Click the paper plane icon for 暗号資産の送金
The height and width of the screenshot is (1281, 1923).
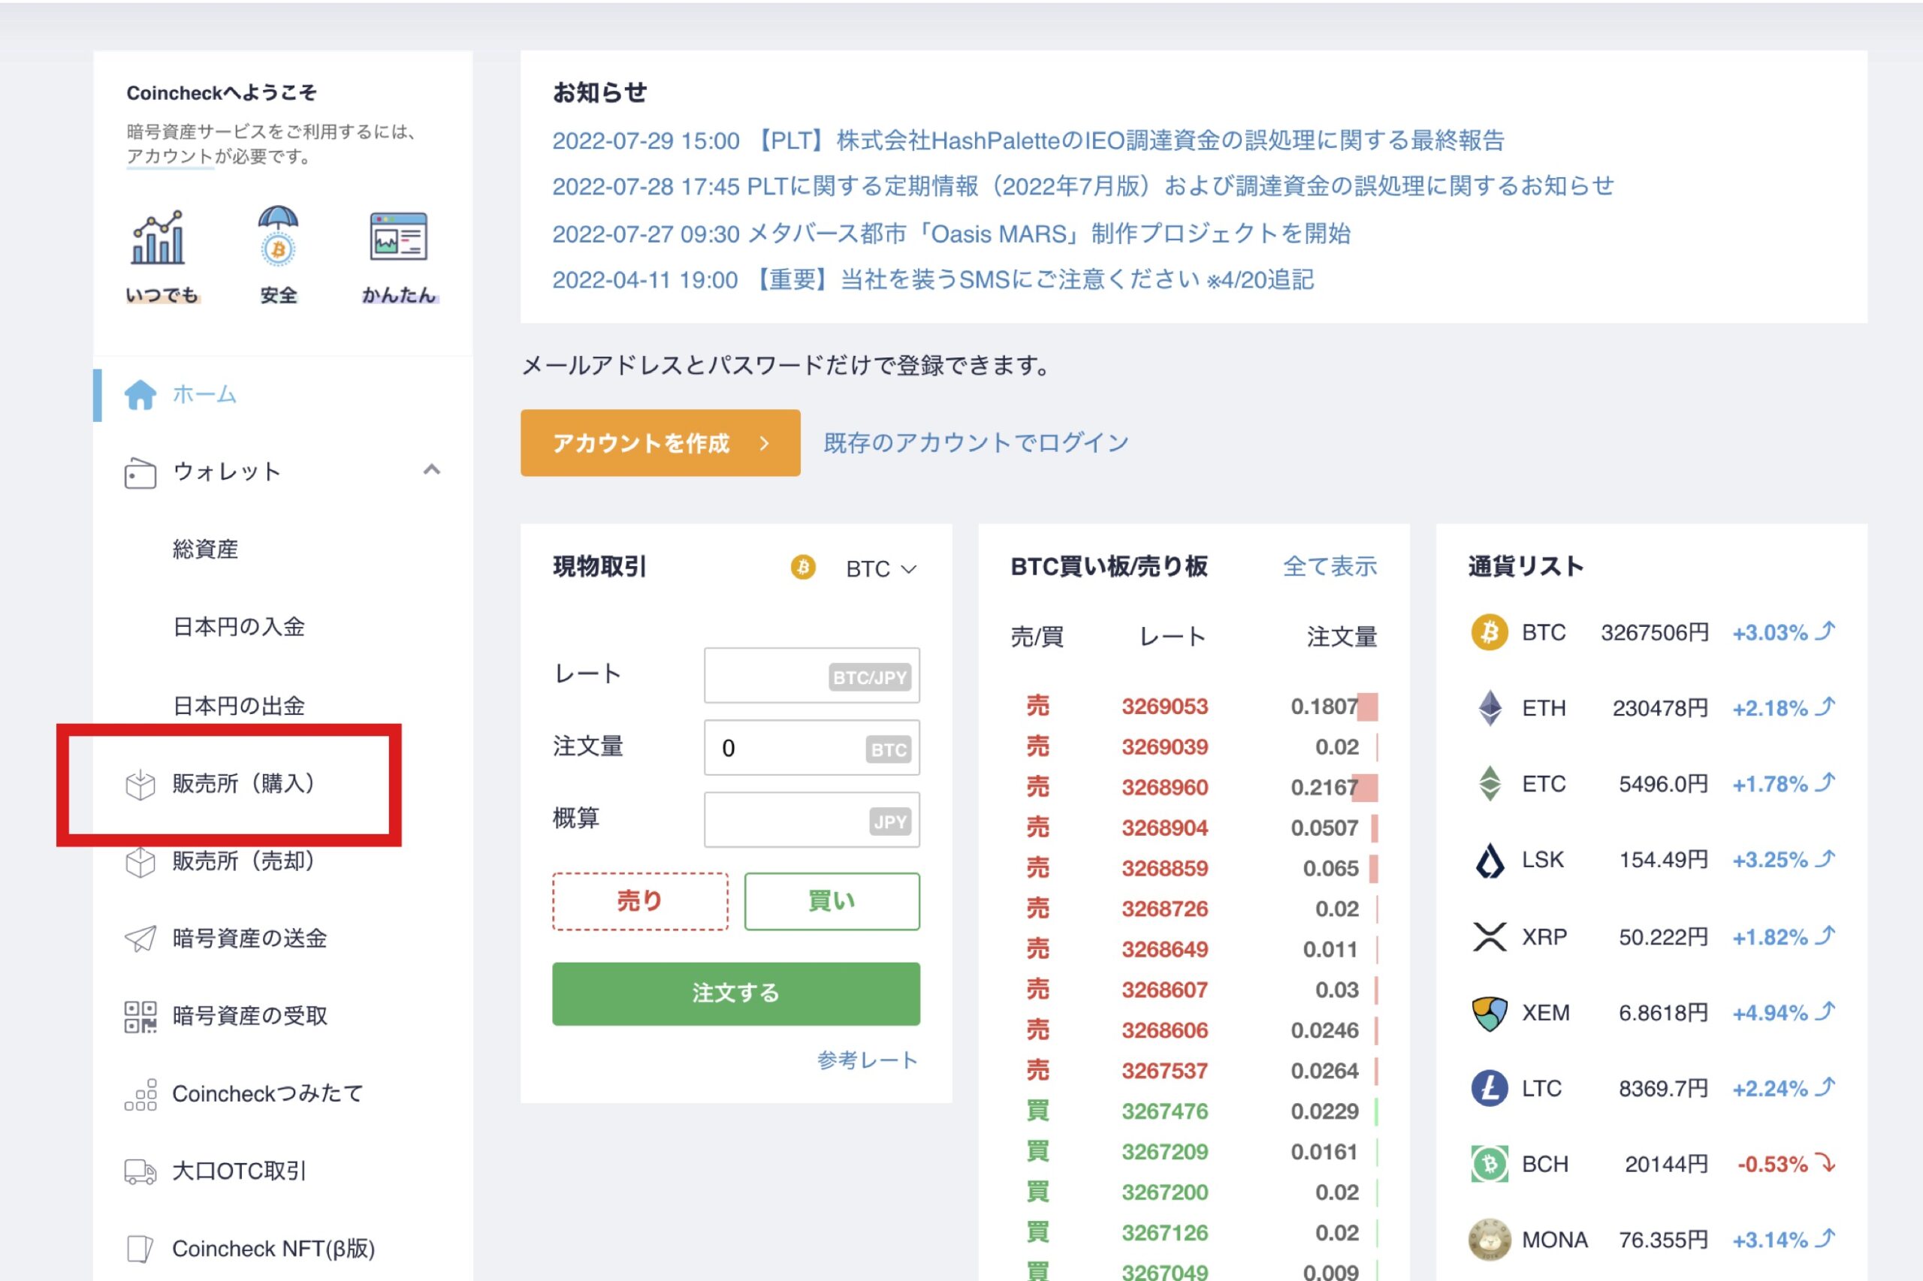point(140,938)
